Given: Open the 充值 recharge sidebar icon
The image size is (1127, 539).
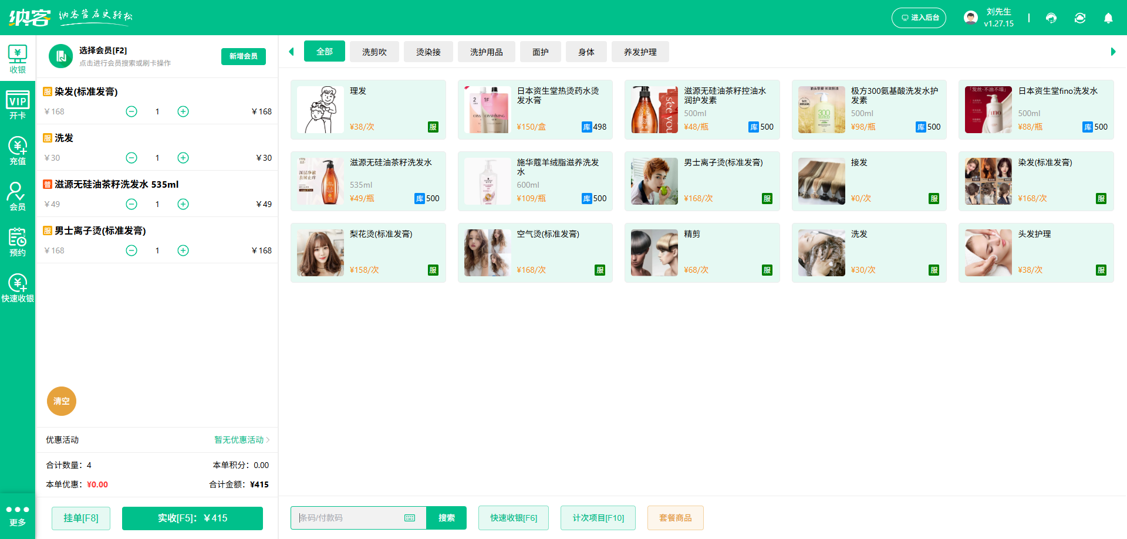Looking at the screenshot, I should click(18, 148).
